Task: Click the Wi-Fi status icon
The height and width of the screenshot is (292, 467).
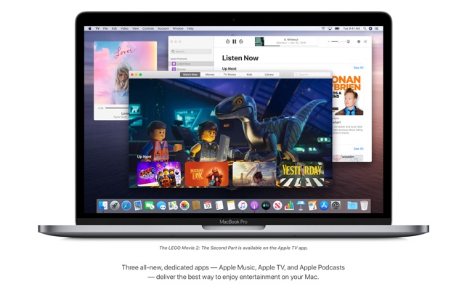Action: coord(323,28)
